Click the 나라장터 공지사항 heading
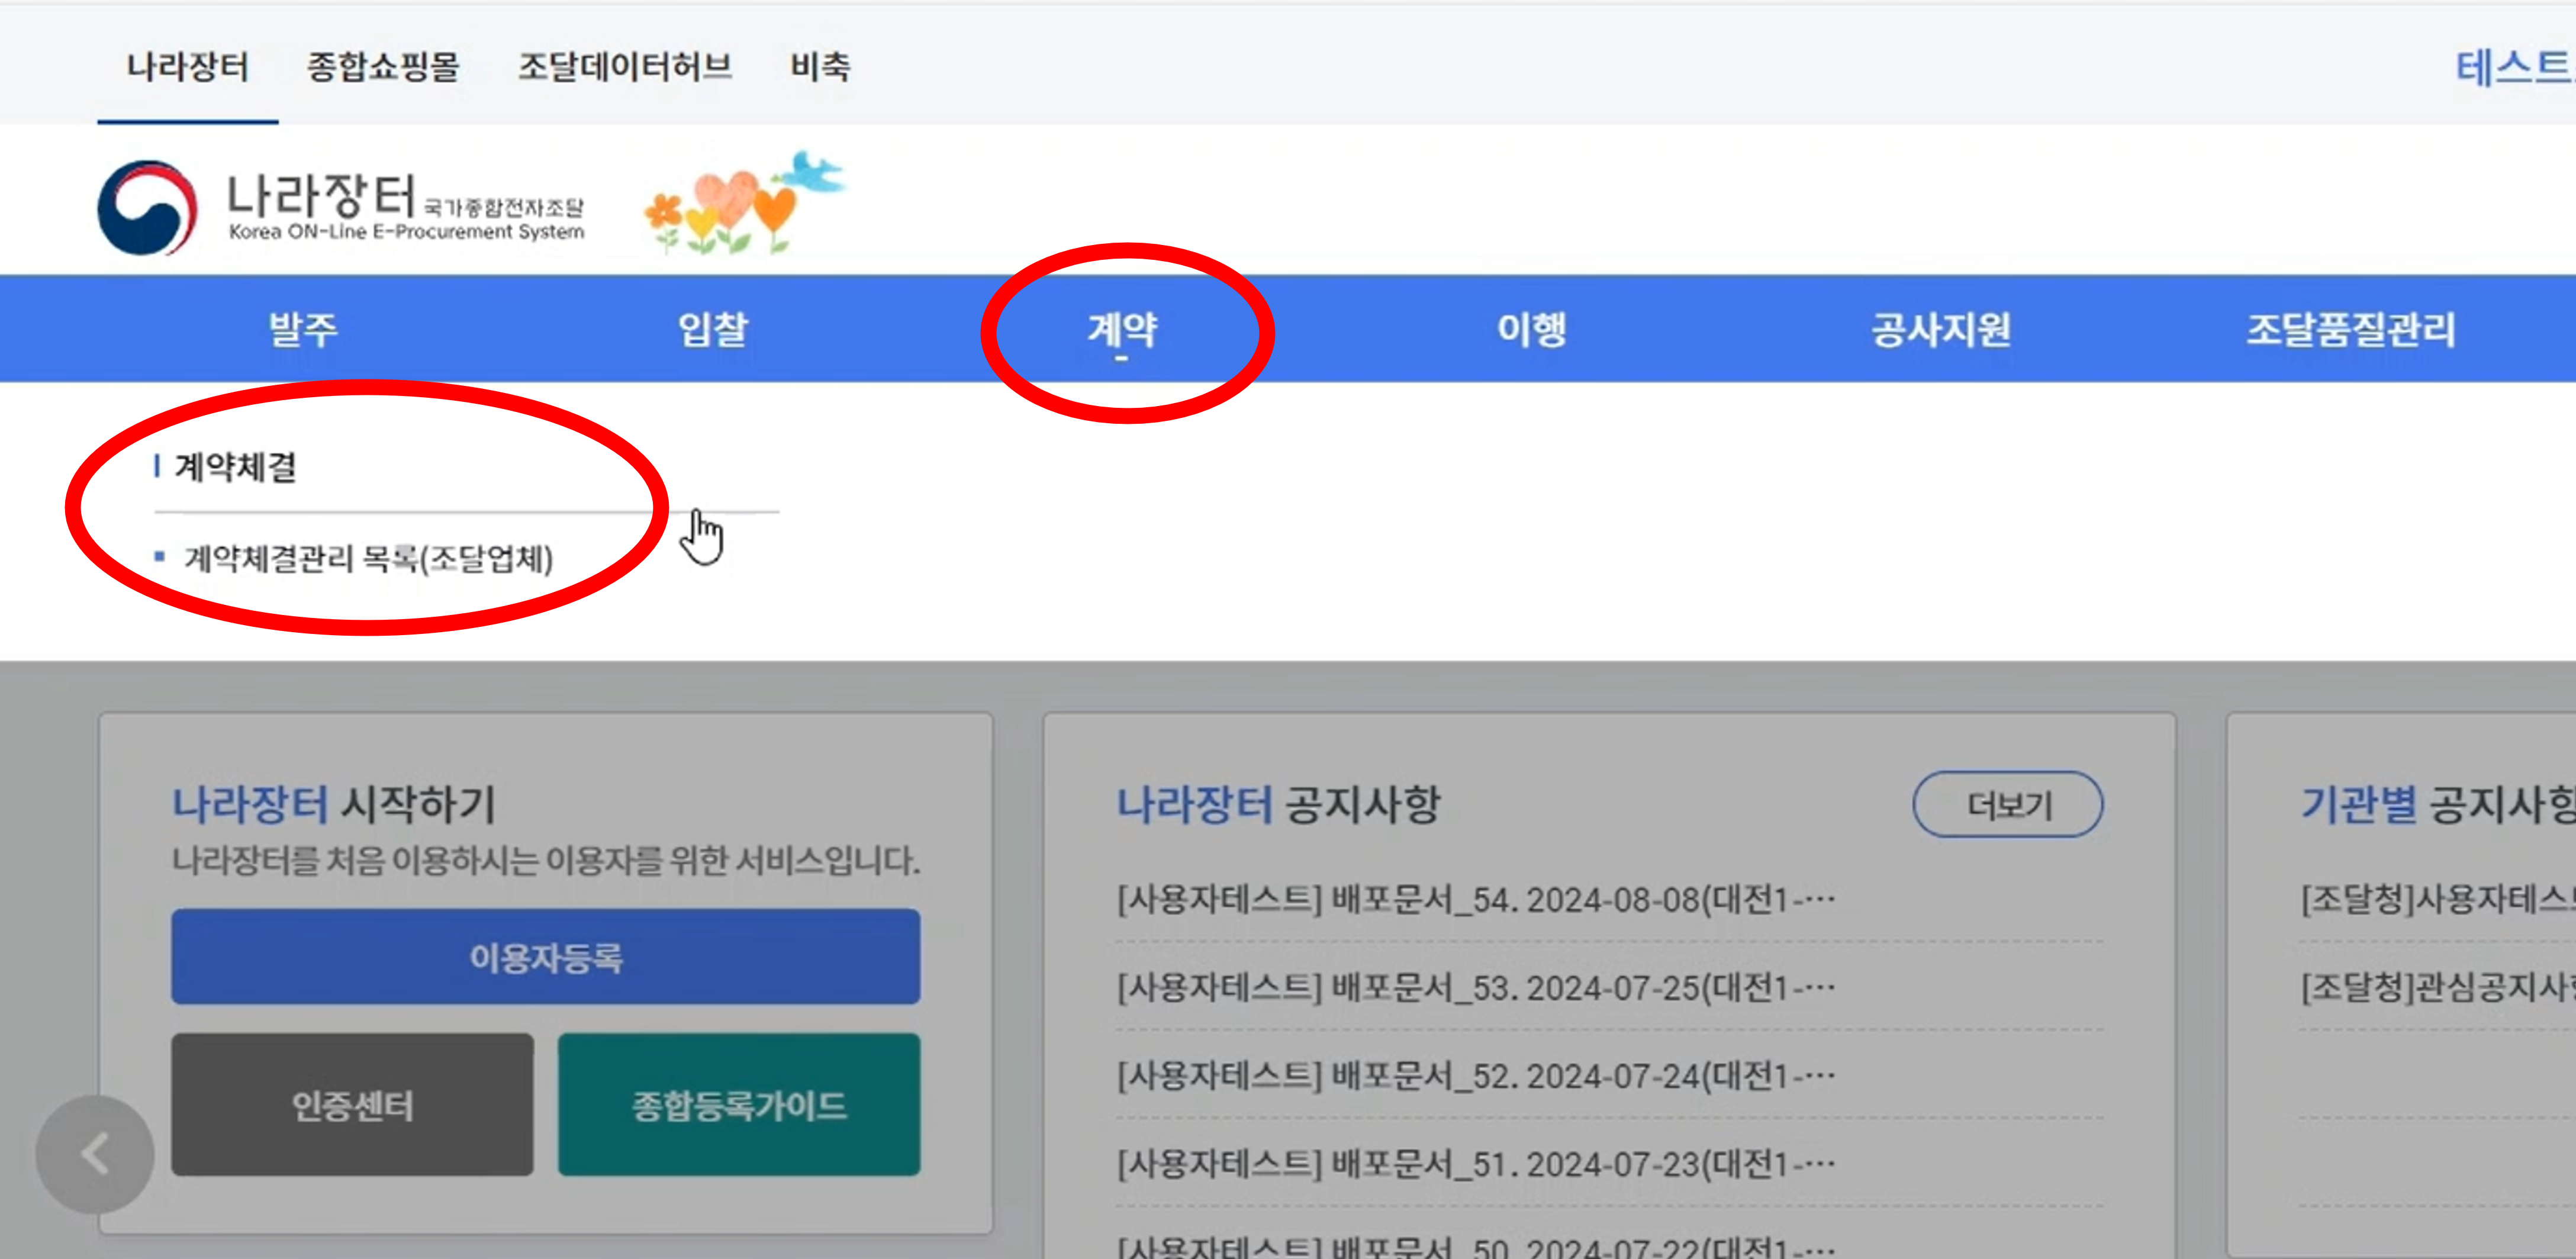The width and height of the screenshot is (2576, 1259). pos(1278,805)
